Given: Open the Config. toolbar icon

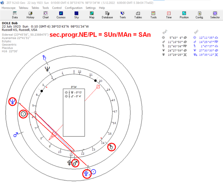Looking at the screenshot, I should [x=199, y=15].
